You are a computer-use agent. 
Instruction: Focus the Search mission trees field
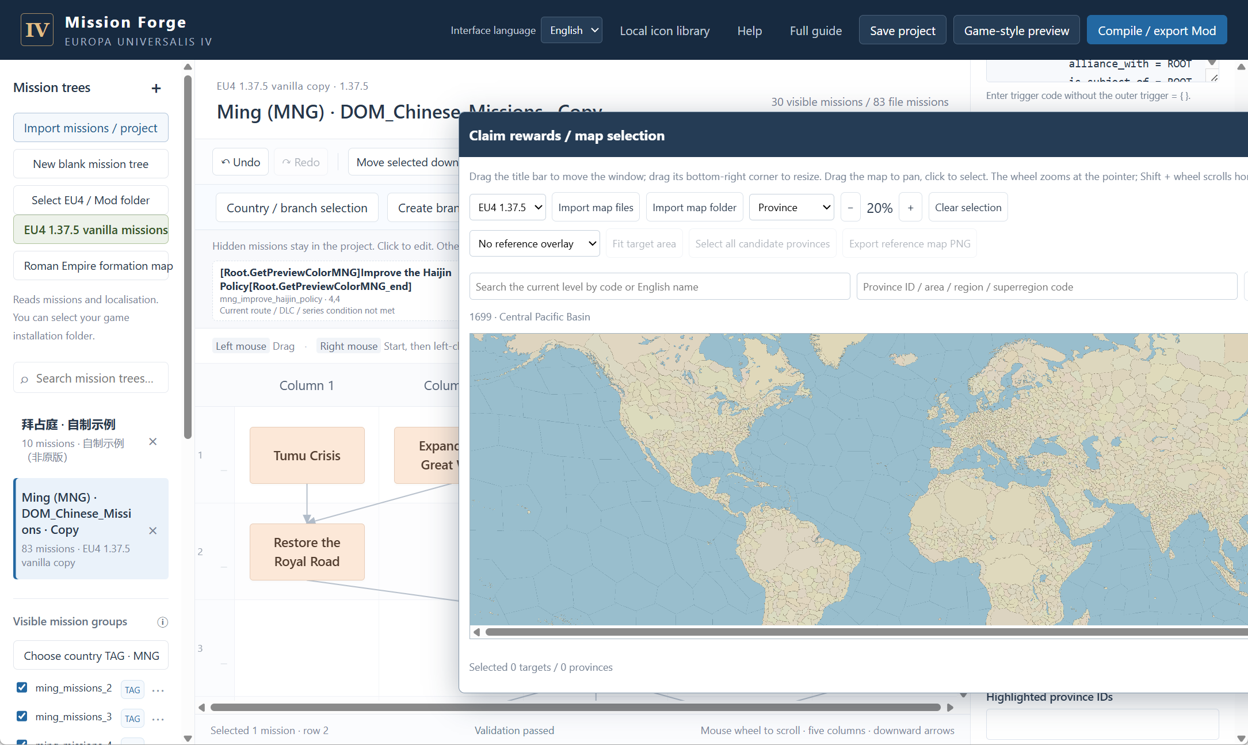pyautogui.click(x=91, y=378)
